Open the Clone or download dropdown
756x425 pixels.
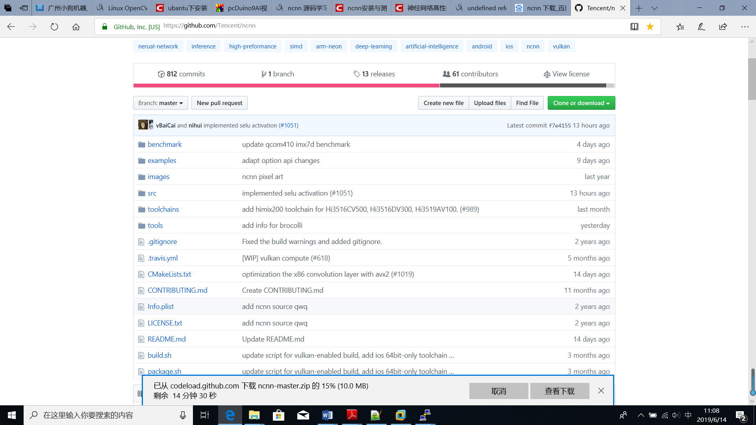point(581,103)
